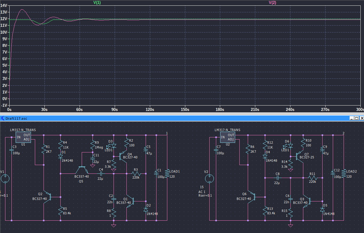Select capacitor C4 22µ
Screen dimensions: 364x233
point(101,173)
